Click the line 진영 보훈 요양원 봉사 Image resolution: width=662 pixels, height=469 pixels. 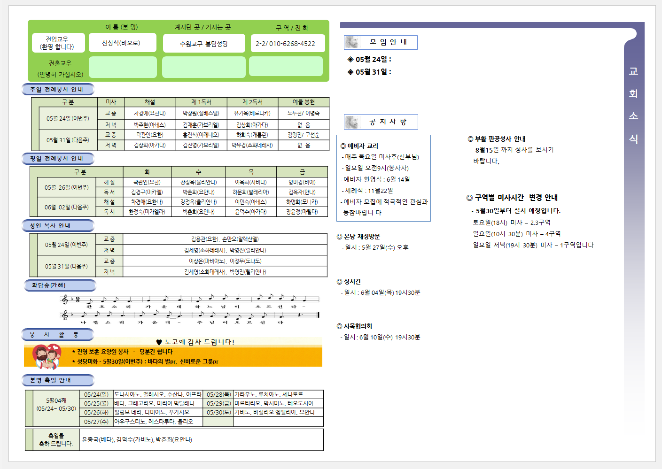[x=103, y=352]
